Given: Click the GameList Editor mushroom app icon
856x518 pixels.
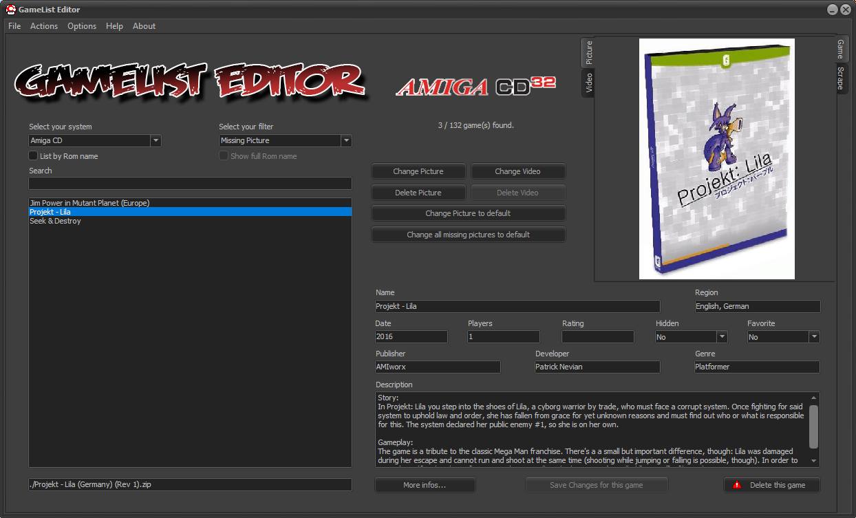Looking at the screenshot, I should tap(11, 9).
